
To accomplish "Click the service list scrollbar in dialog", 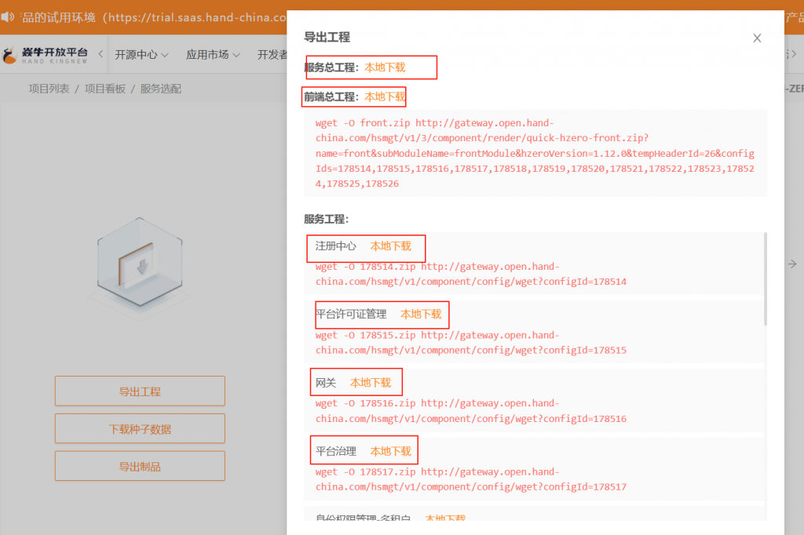I will click(765, 278).
